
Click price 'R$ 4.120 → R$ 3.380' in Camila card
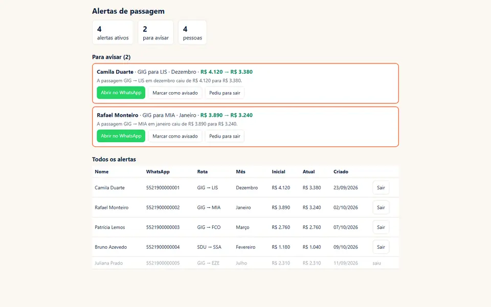[x=227, y=72]
